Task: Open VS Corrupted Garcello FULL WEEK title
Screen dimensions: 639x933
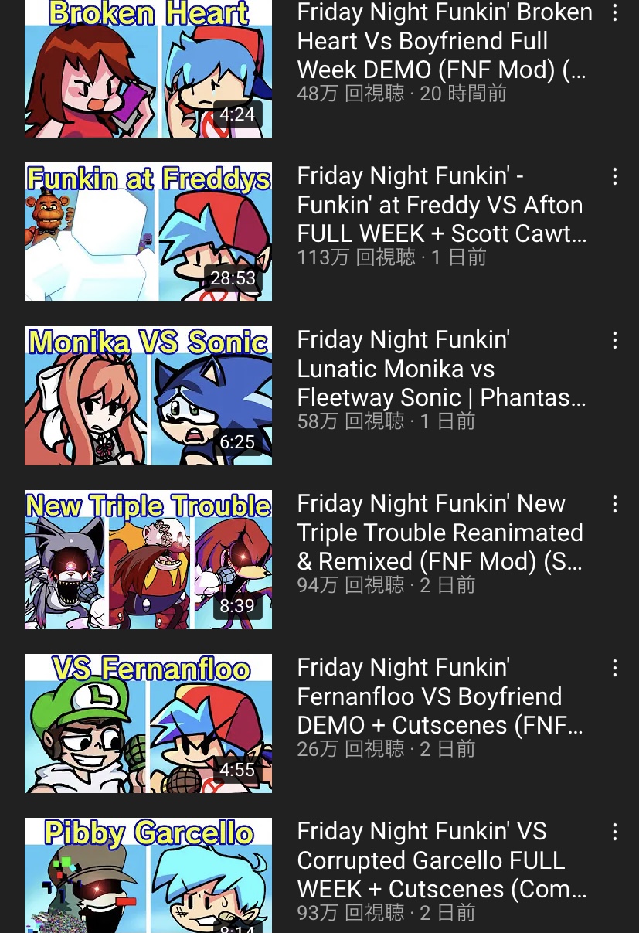Action: tap(442, 860)
